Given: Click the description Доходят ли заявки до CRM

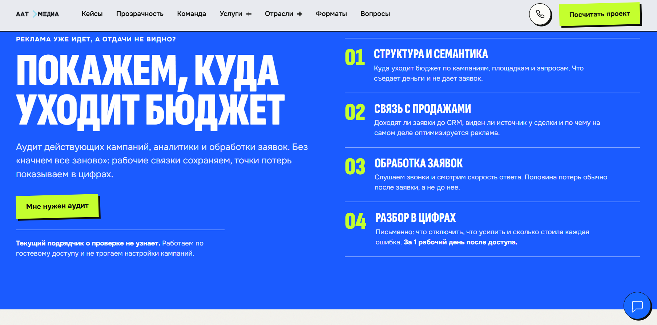Looking at the screenshot, I should point(487,128).
